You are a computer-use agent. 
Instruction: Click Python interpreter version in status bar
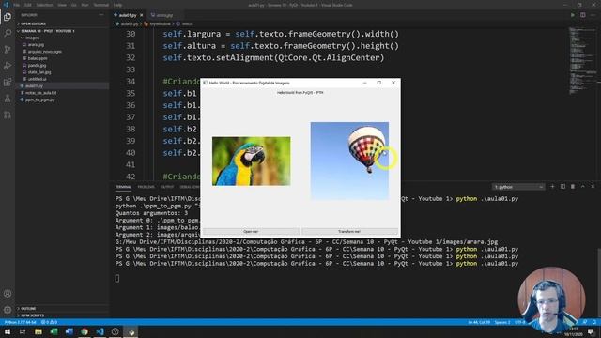(21, 322)
